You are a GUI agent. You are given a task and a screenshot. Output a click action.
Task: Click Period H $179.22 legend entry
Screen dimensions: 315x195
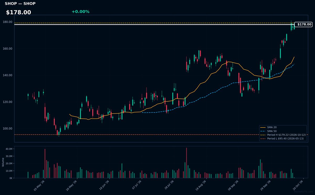(x=282, y=135)
